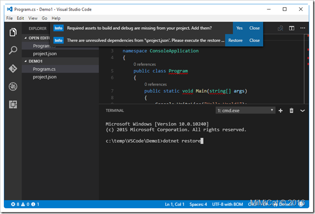This screenshot has height=214, width=315.
Task: Click the split editor icon
Action: tap(292, 28)
